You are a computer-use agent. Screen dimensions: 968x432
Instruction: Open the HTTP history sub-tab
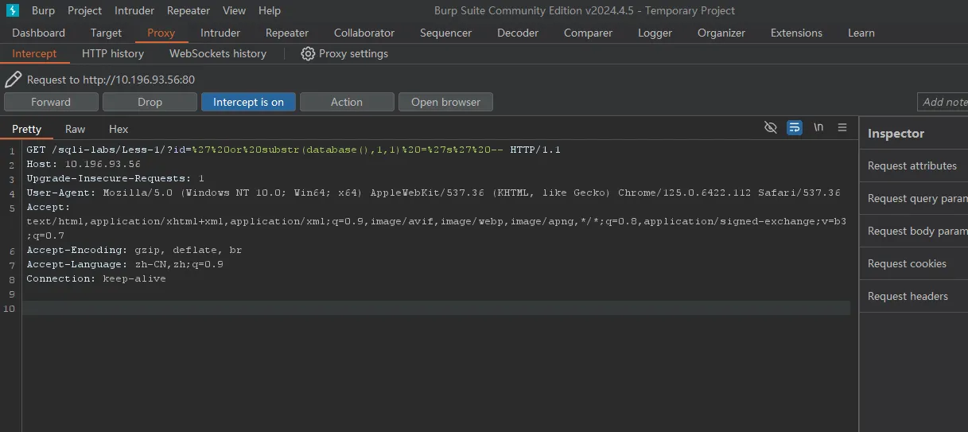pyautogui.click(x=113, y=53)
